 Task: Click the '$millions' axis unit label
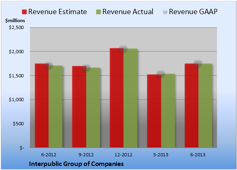click(x=15, y=21)
